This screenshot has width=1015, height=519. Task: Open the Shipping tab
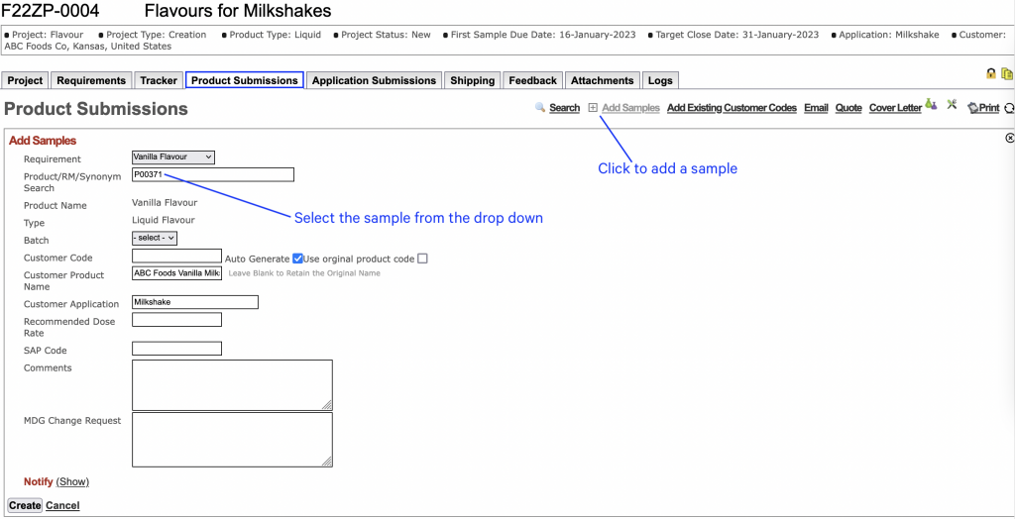[472, 80]
